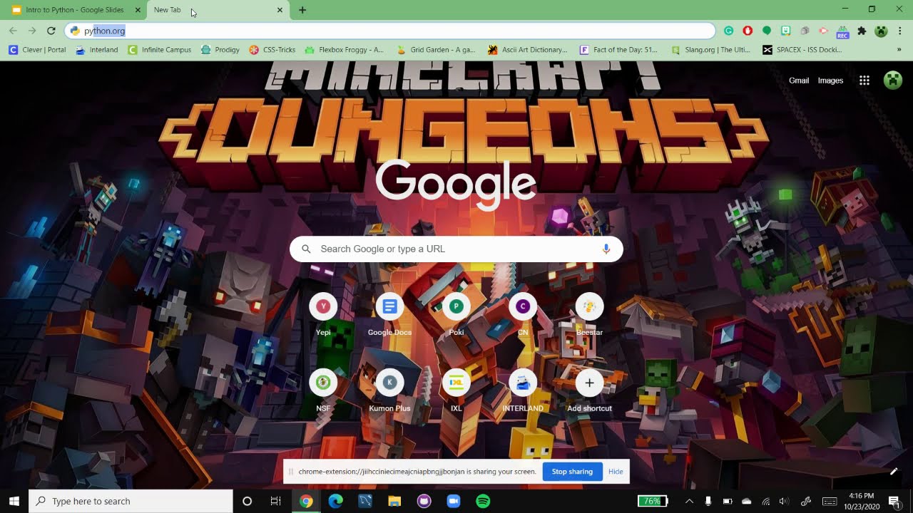Click the OneDrive cloud tray icon
This screenshot has height=513, width=913.
747,501
